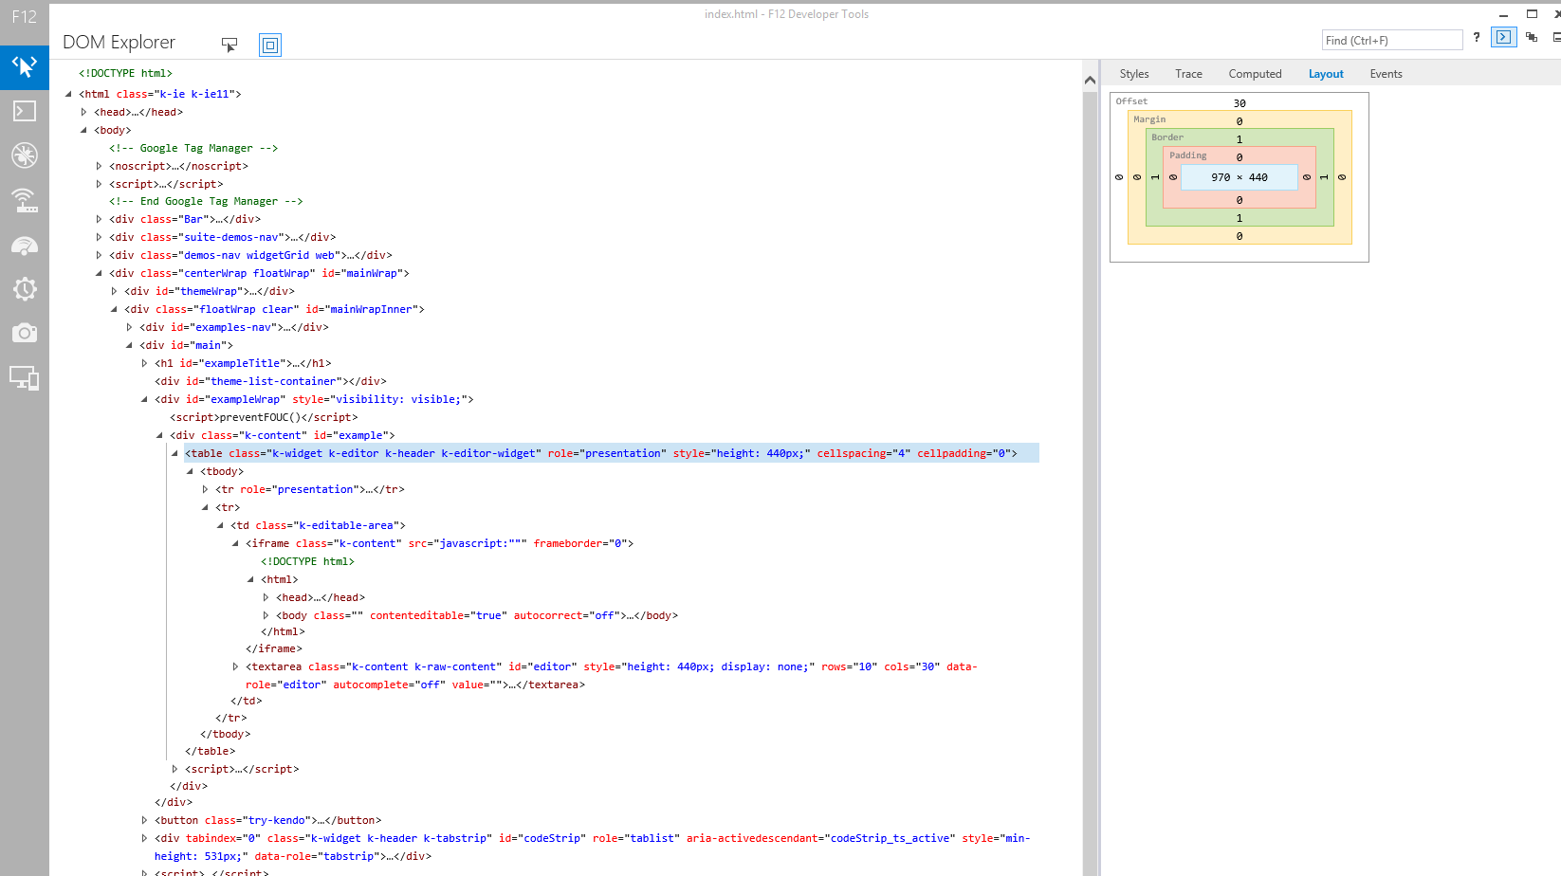Open the DOM Explorer tool in sidebar
This screenshot has width=1561, height=876.
point(25,66)
